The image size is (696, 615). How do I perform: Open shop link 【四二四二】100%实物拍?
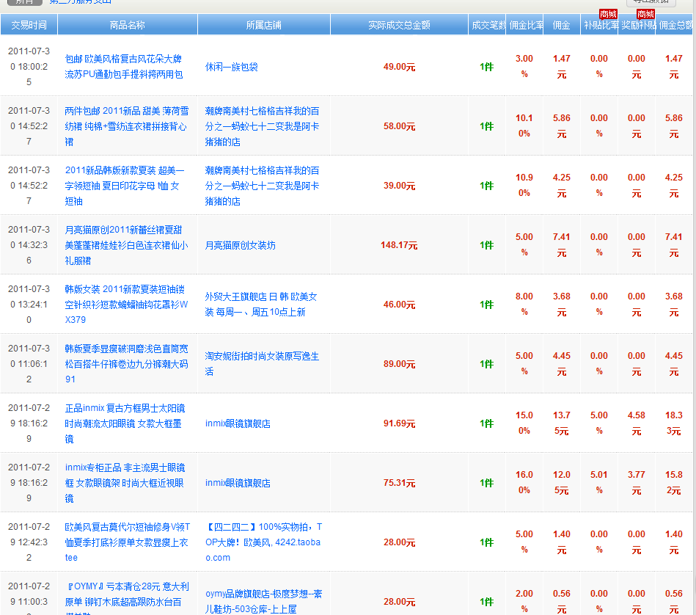pos(264,542)
